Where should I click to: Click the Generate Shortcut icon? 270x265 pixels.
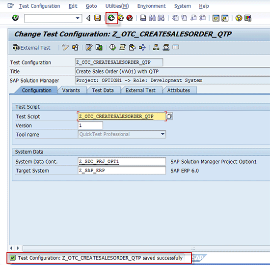point(225,18)
